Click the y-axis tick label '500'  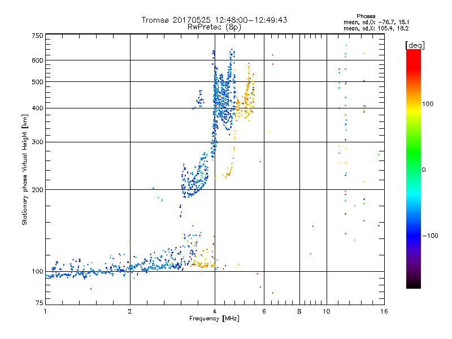(38, 82)
